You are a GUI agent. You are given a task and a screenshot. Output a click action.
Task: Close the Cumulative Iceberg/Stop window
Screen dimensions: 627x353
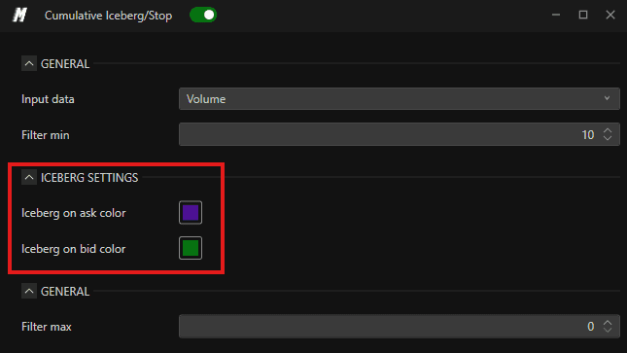click(x=610, y=16)
